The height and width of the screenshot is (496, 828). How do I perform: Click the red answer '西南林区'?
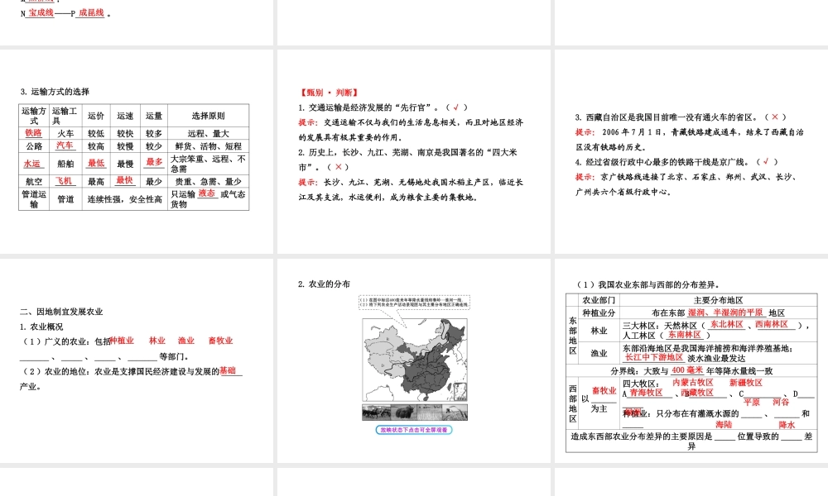[x=772, y=324]
